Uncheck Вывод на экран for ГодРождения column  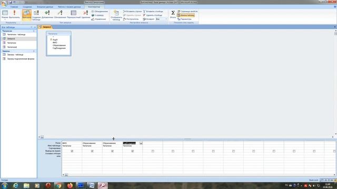(133, 151)
